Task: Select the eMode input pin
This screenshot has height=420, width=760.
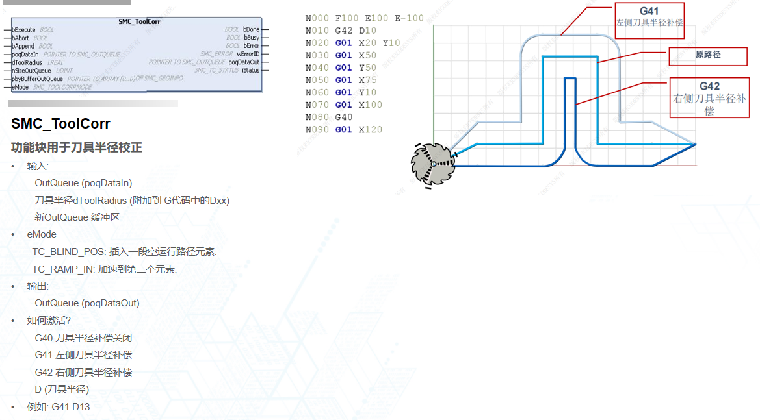Action: (20, 87)
